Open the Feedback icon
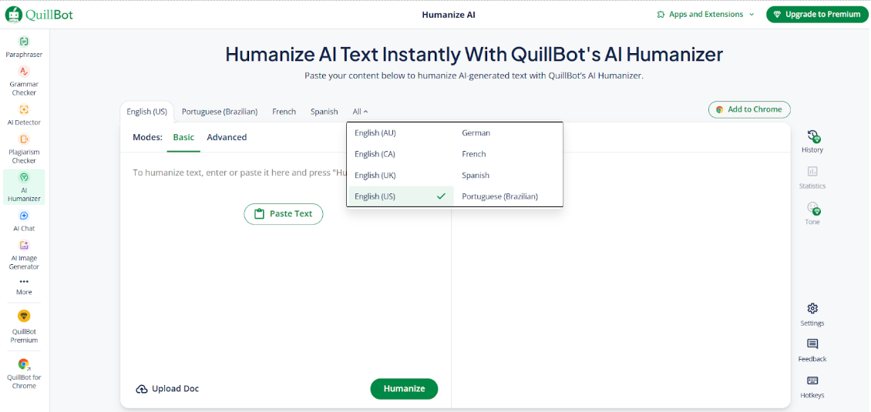Screen dimensions: 871x412 [812, 344]
